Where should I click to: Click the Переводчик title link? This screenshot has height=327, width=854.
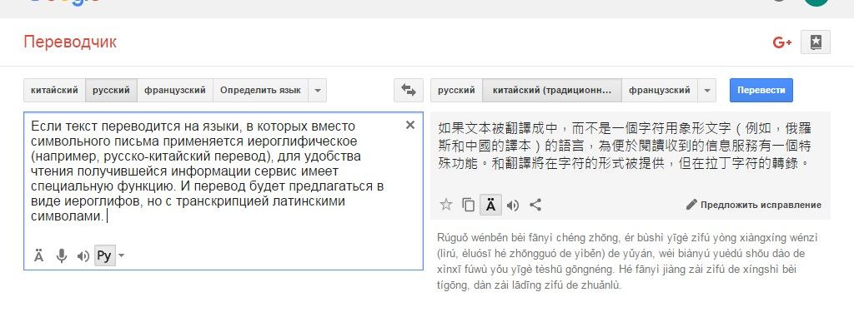70,42
